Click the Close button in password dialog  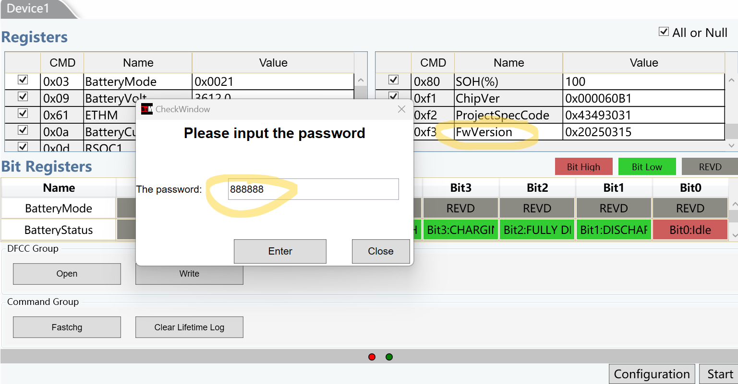tap(381, 251)
